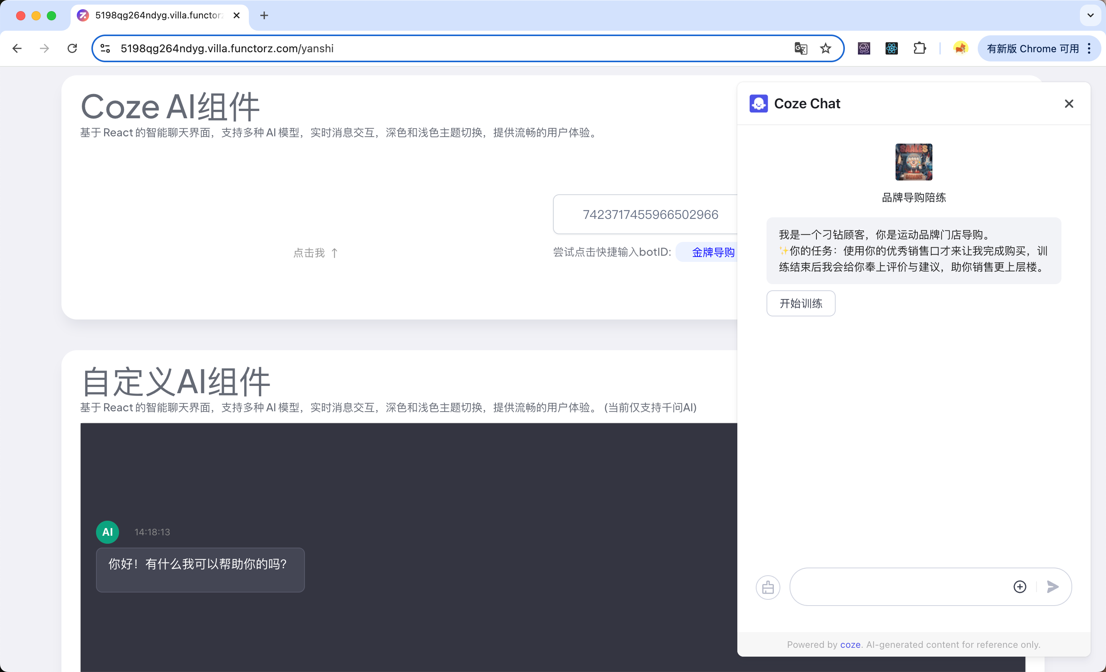
Task: Click the Coze AI组件 heading
Action: coord(170,107)
